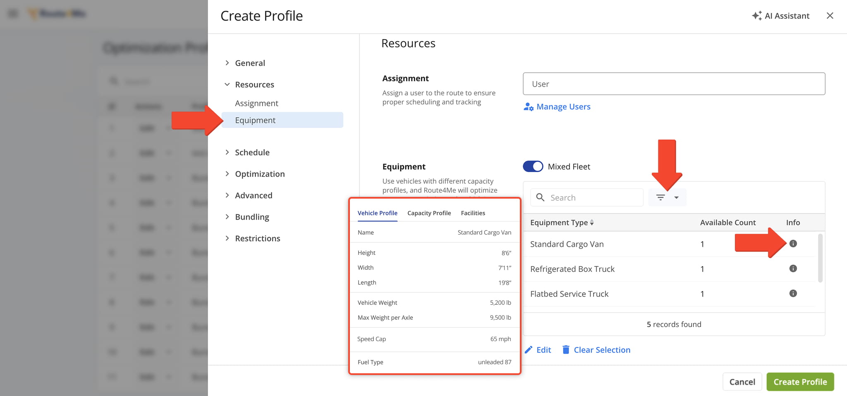Toggle the Mixed Fleet switch
Image resolution: width=847 pixels, height=396 pixels.
(533, 166)
